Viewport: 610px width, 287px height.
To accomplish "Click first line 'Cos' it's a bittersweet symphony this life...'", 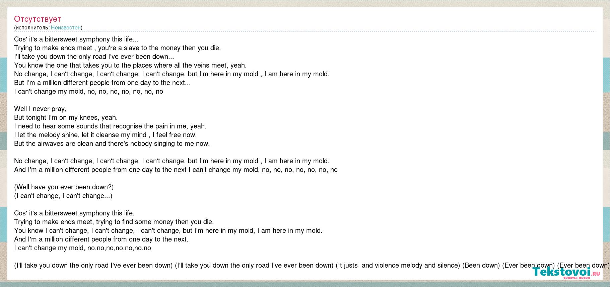I will pyautogui.click(x=76, y=39).
